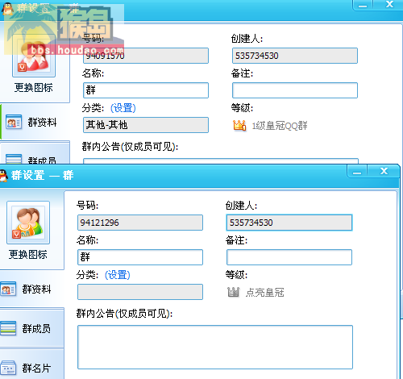Screen dimensions: 403x379
Task: Click 名称 field in front window
Action: pyautogui.click(x=140, y=257)
